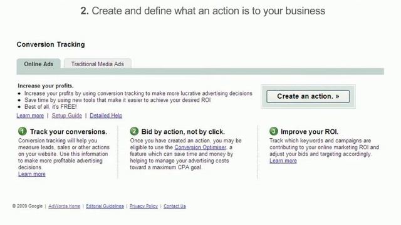Click the Bid by action, not by click heading

point(183,132)
